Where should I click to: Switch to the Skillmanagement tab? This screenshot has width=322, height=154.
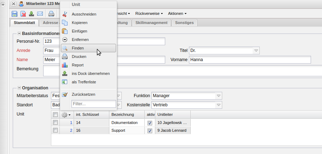(151, 23)
